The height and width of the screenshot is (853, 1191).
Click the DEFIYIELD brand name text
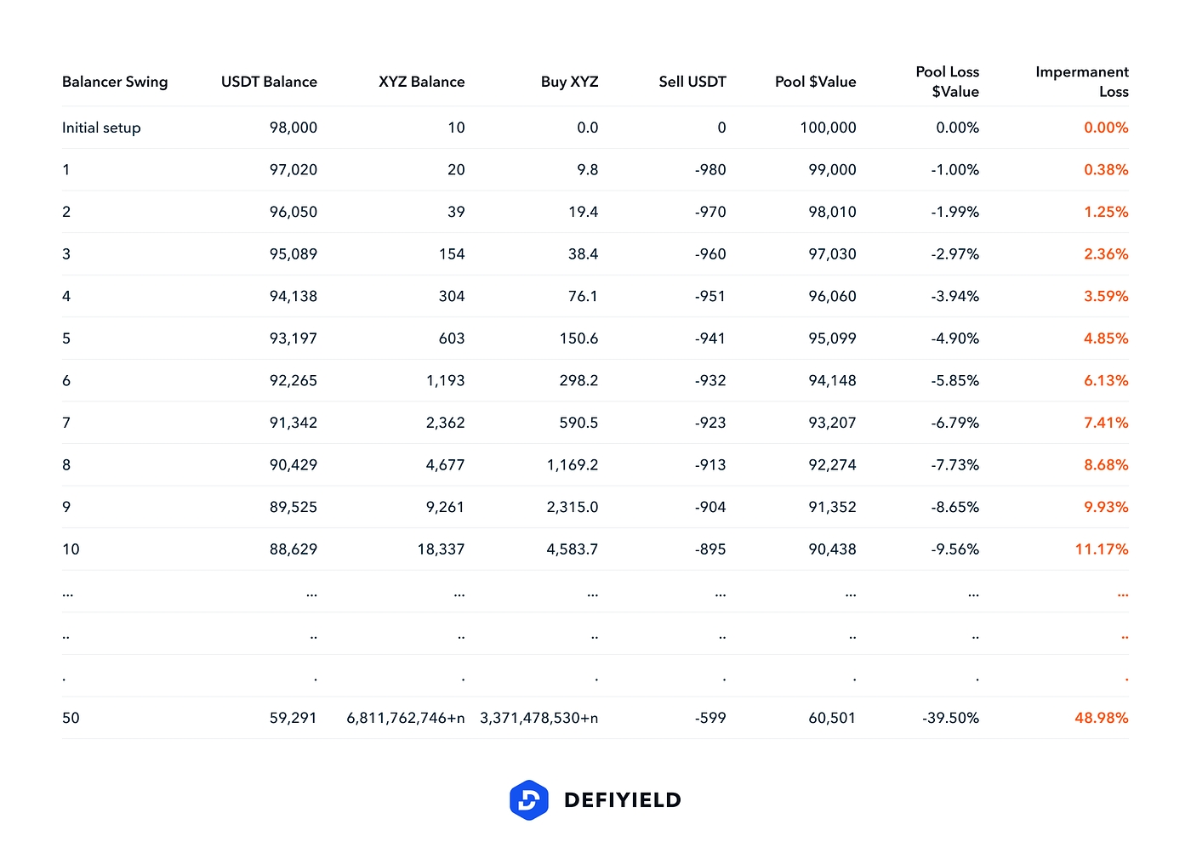coord(622,800)
